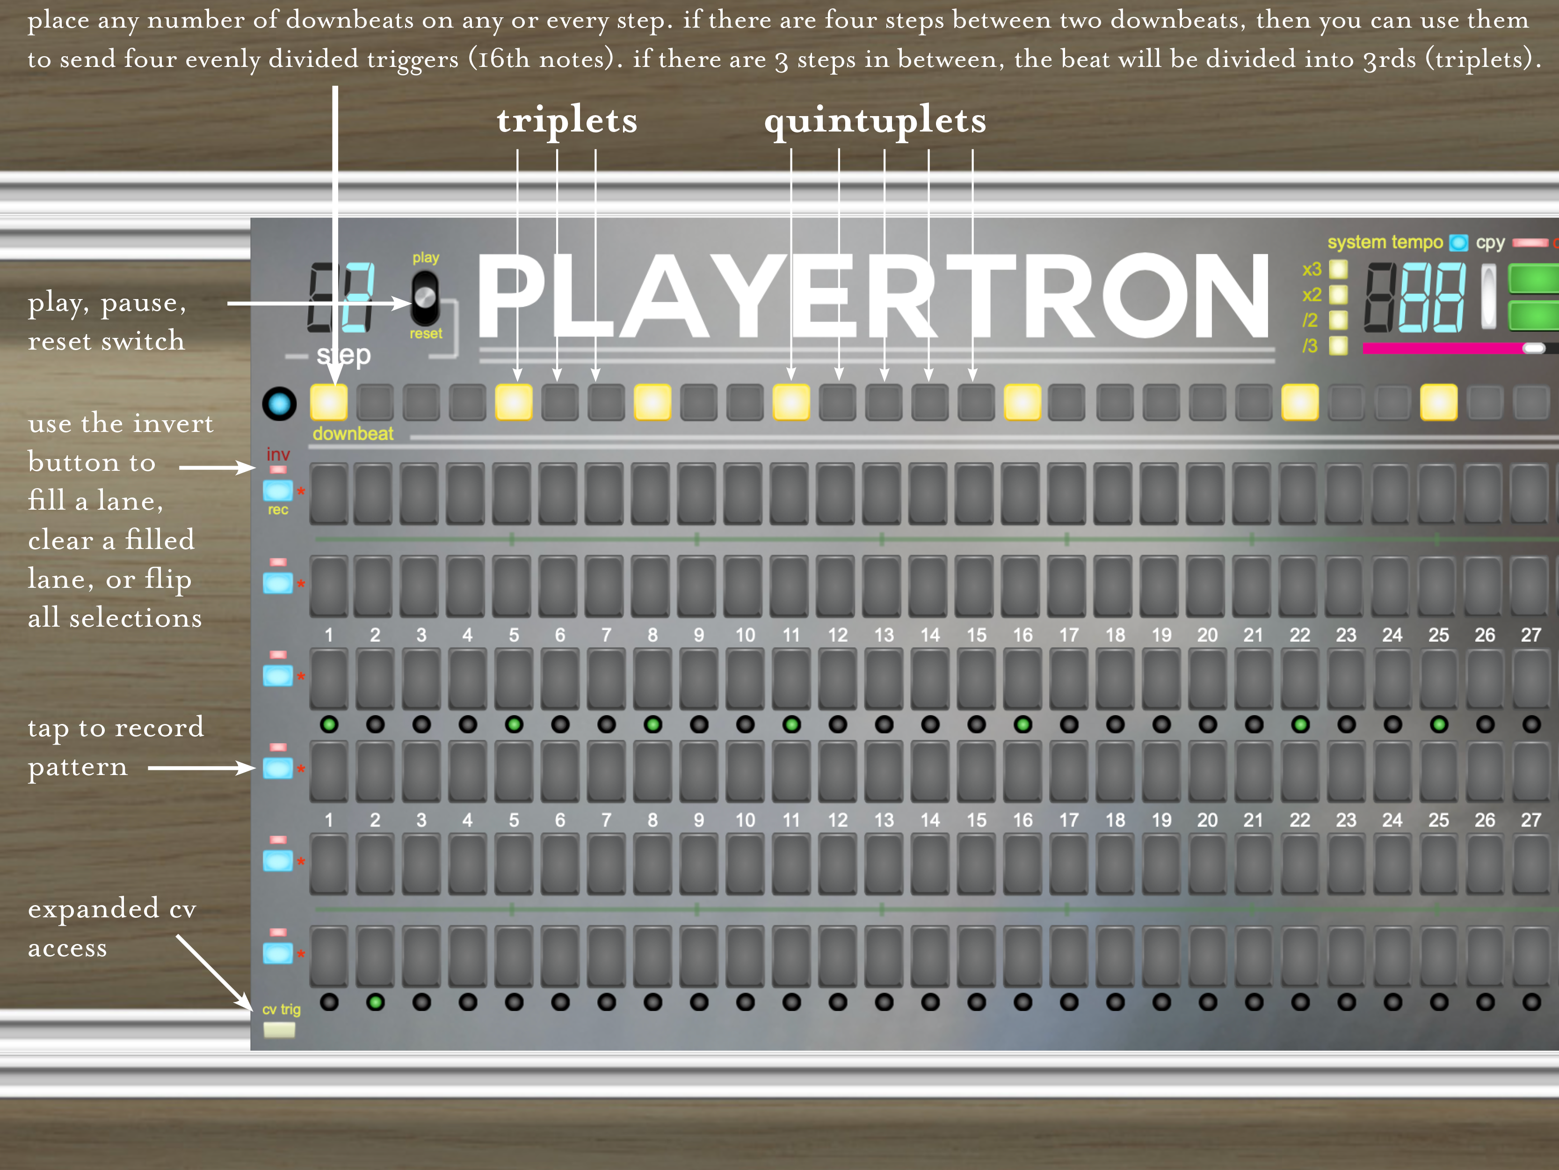The height and width of the screenshot is (1170, 1559).
Task: Toggle the system tempo blue button
Action: pos(1458,243)
